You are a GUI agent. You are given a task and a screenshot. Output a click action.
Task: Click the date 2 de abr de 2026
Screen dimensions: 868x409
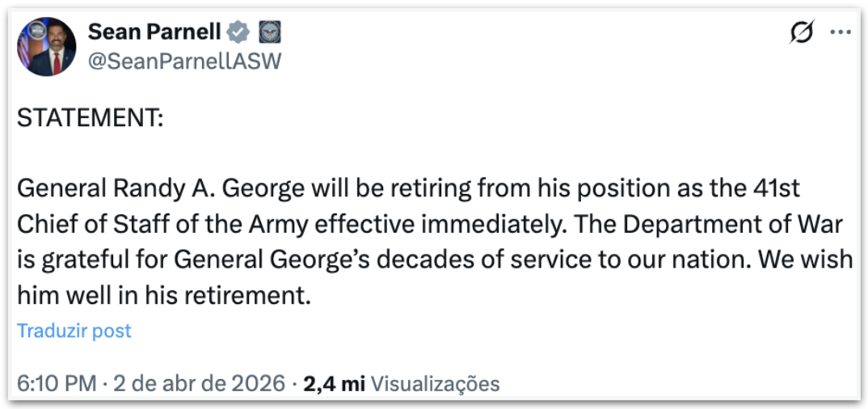200,383
